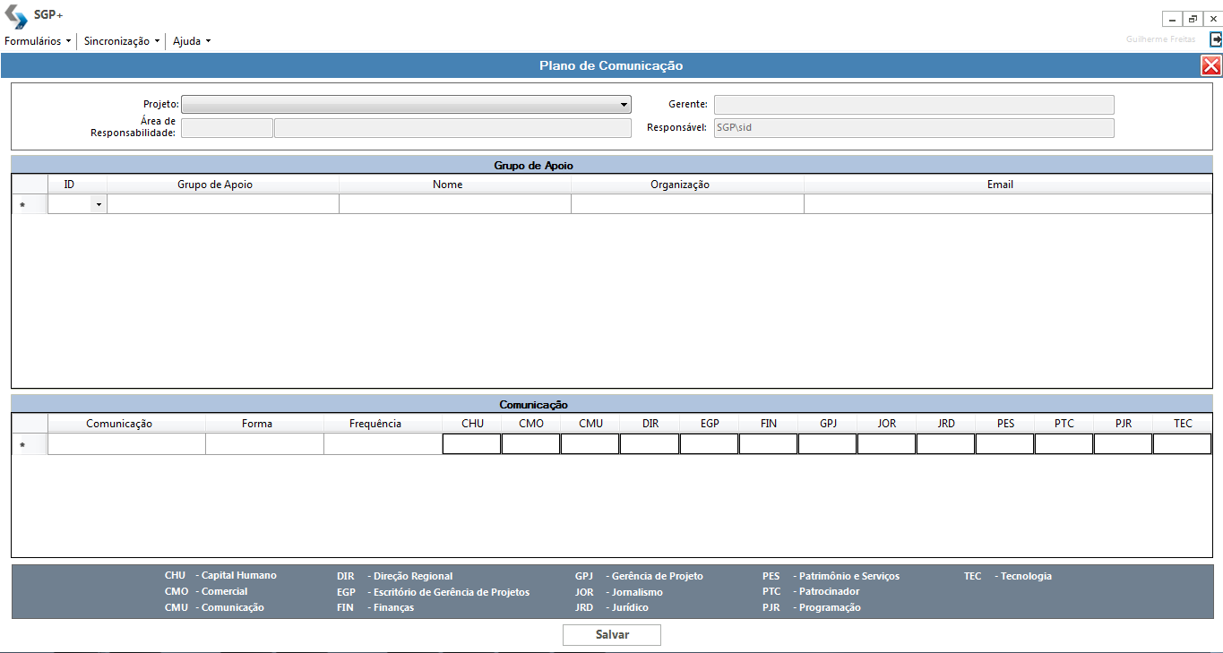Click legend text 'Patrocinador'
This screenshot has width=1223, height=653.
coord(830,592)
